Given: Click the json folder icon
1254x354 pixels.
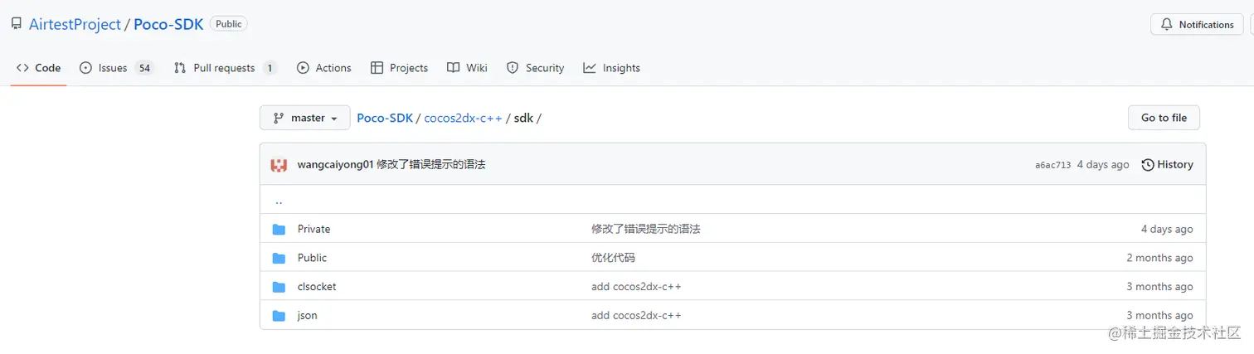Looking at the screenshot, I should 279,315.
